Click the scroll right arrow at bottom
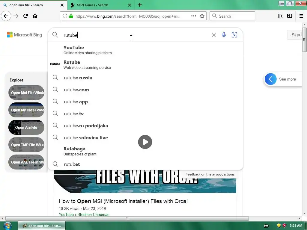The image size is (307, 230). [300, 218]
